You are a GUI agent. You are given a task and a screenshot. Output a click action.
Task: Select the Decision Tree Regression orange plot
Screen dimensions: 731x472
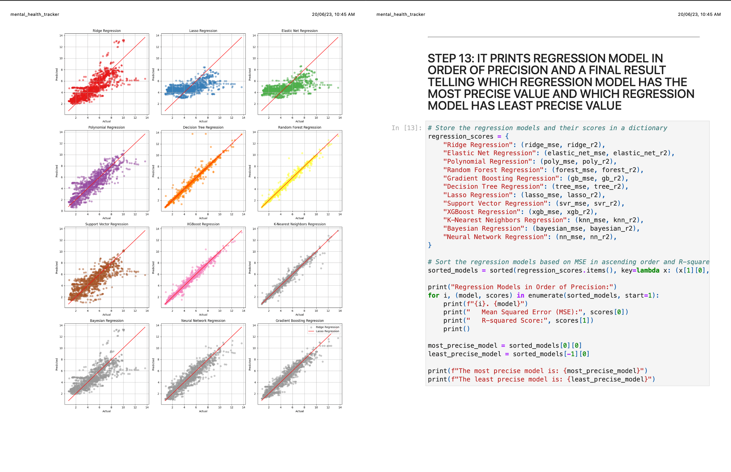(203, 171)
